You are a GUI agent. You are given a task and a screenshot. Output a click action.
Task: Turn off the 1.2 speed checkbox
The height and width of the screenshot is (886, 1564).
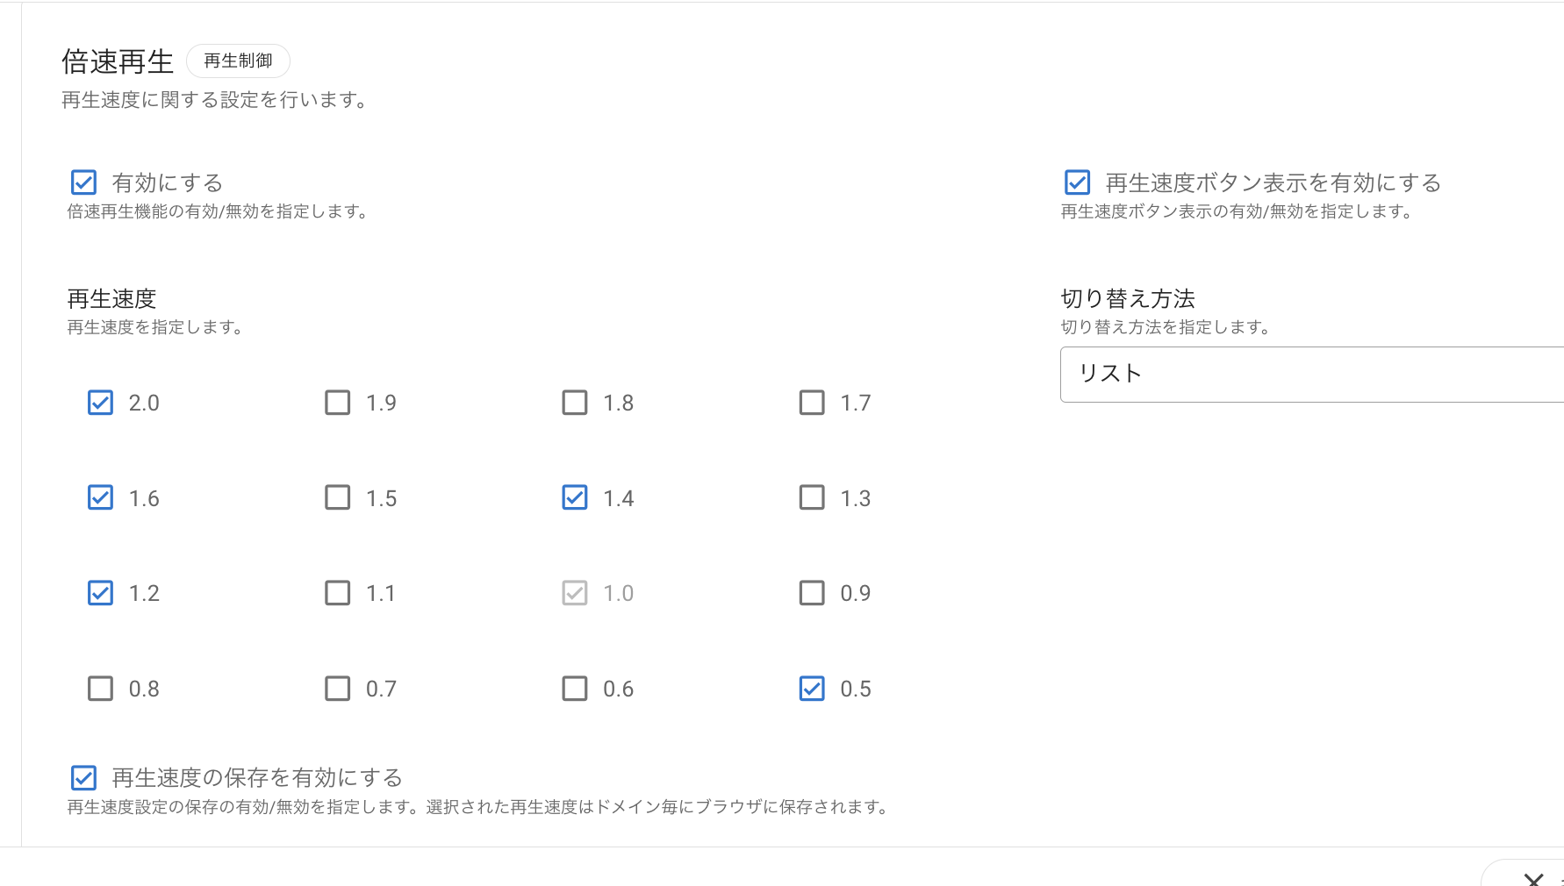pos(101,593)
